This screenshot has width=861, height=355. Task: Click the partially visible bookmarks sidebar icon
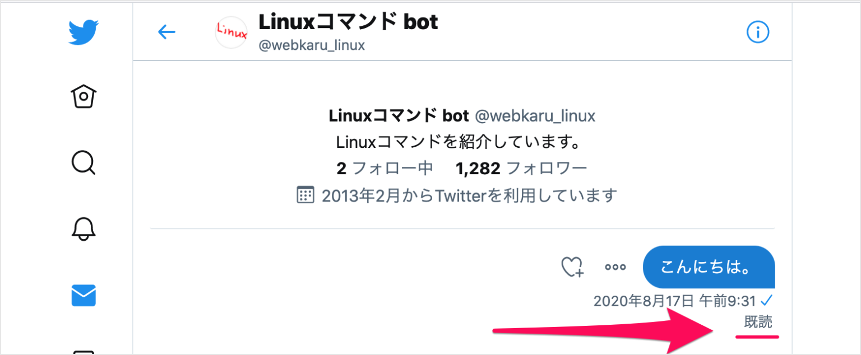pyautogui.click(x=83, y=352)
